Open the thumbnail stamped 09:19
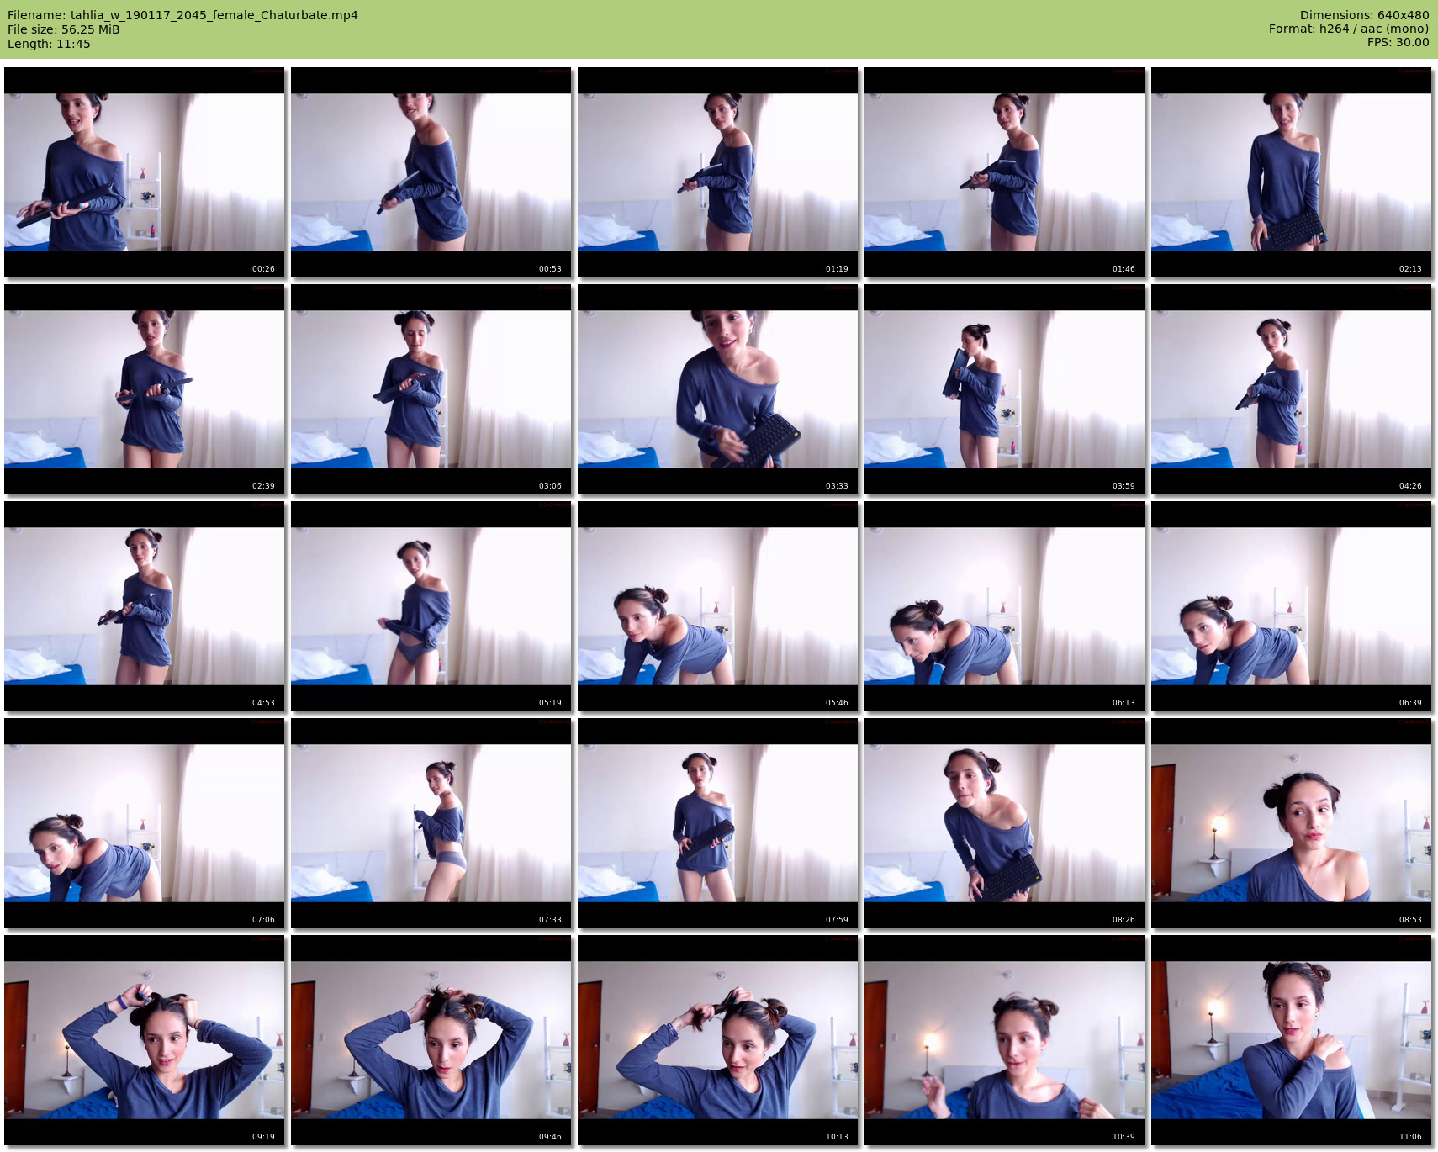 pos(145,1040)
